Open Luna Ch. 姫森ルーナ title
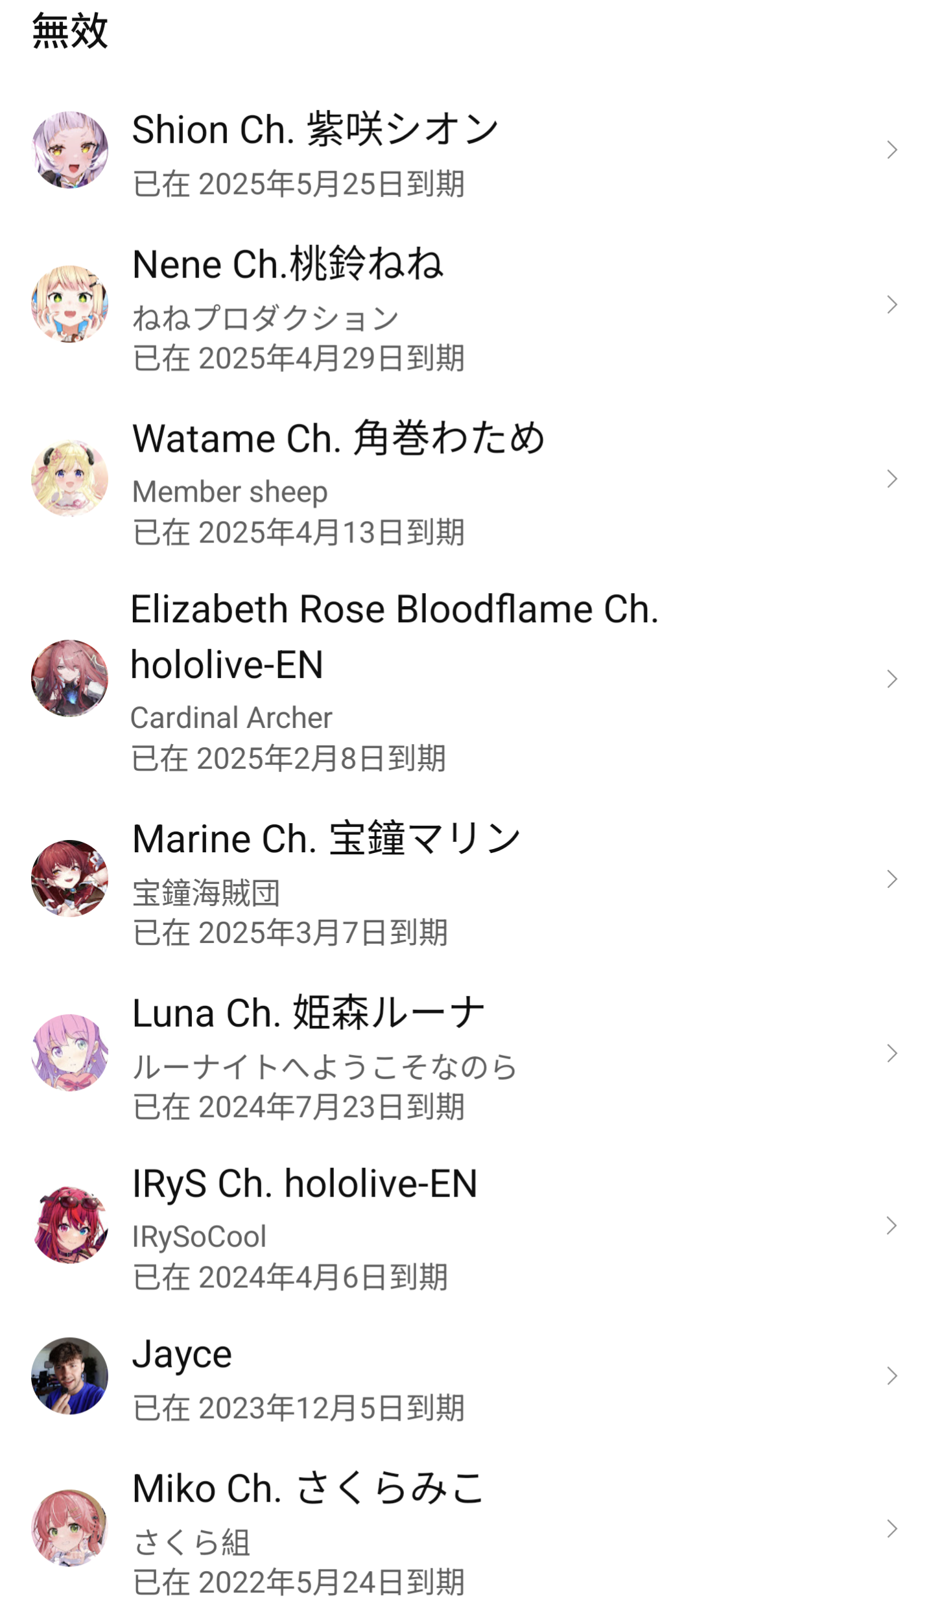Screen dimensions: 933x1610 coord(309,1013)
